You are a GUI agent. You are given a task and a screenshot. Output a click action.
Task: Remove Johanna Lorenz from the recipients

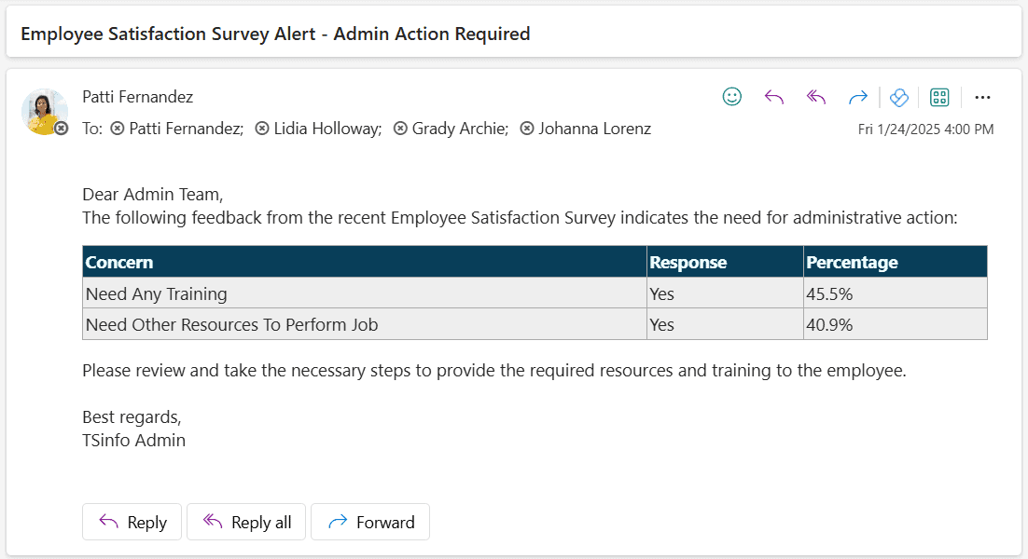[x=527, y=129]
